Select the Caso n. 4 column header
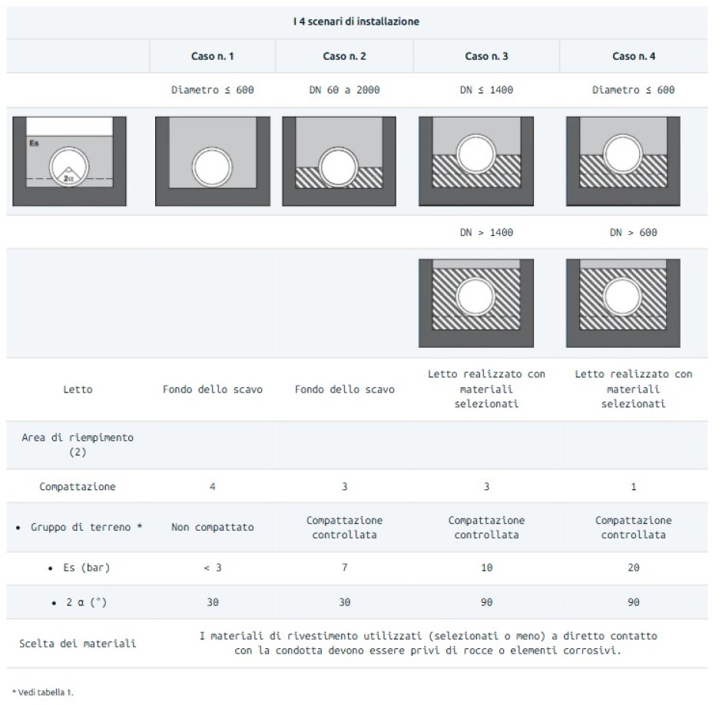719x705 pixels. [634, 56]
